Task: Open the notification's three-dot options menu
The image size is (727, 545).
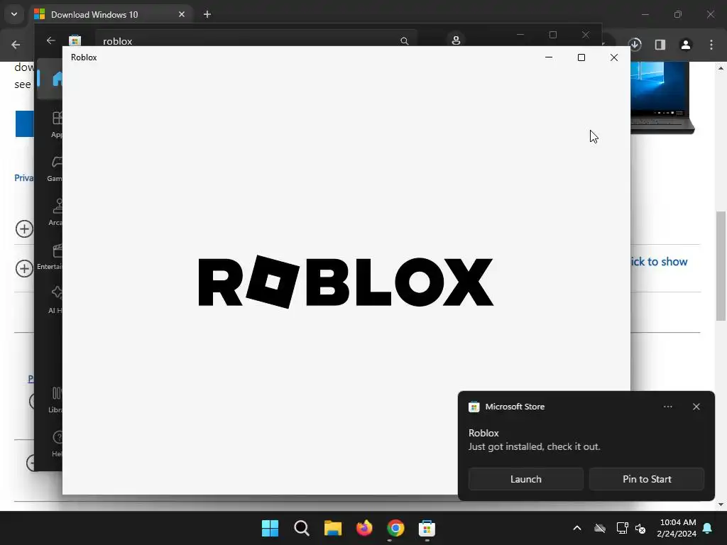Action: coord(667,407)
